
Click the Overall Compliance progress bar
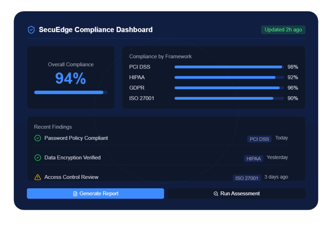point(71,92)
